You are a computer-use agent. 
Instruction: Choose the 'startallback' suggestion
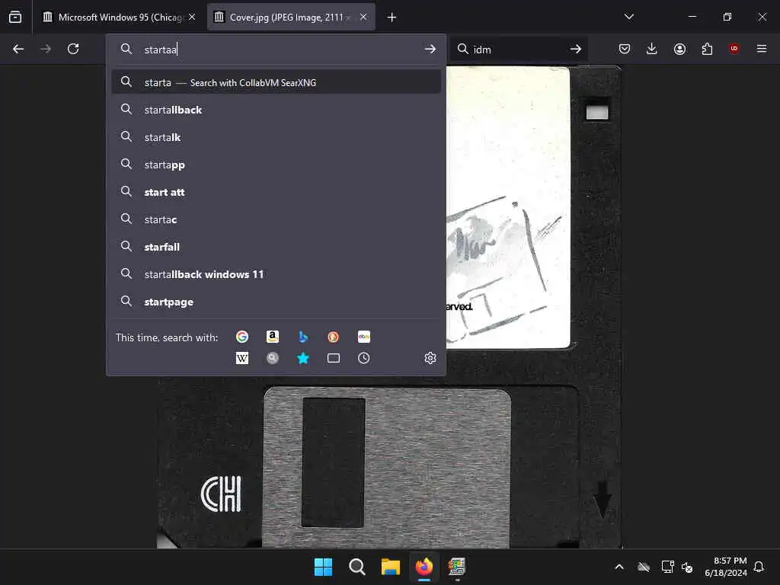pyautogui.click(x=276, y=110)
